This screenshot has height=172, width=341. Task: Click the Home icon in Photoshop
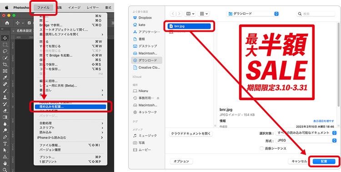[7, 23]
